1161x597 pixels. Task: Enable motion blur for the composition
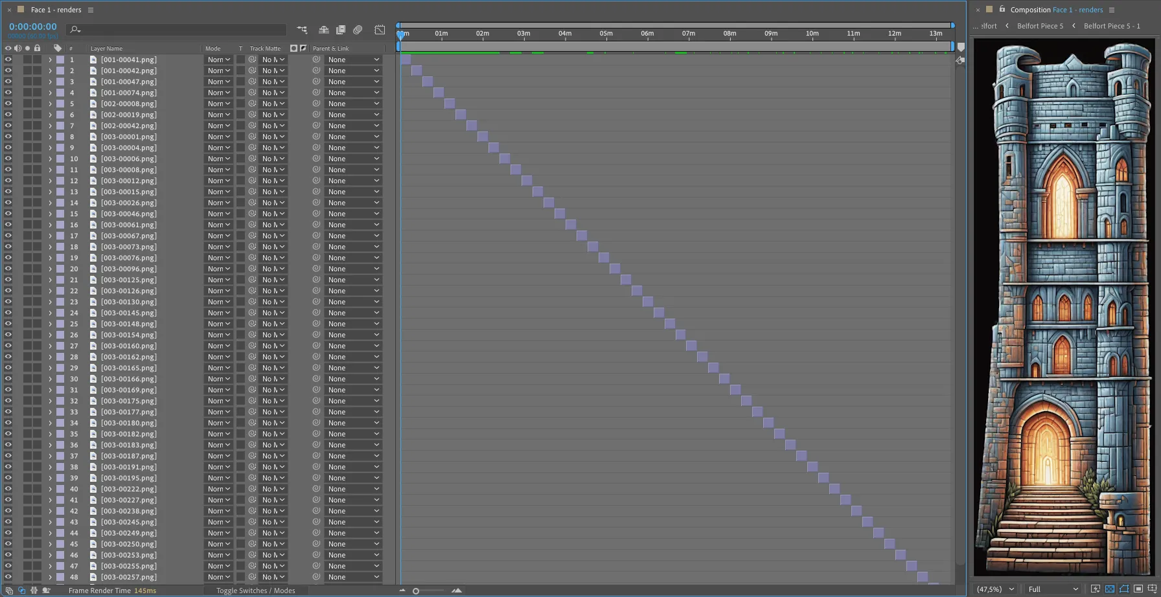pos(357,30)
